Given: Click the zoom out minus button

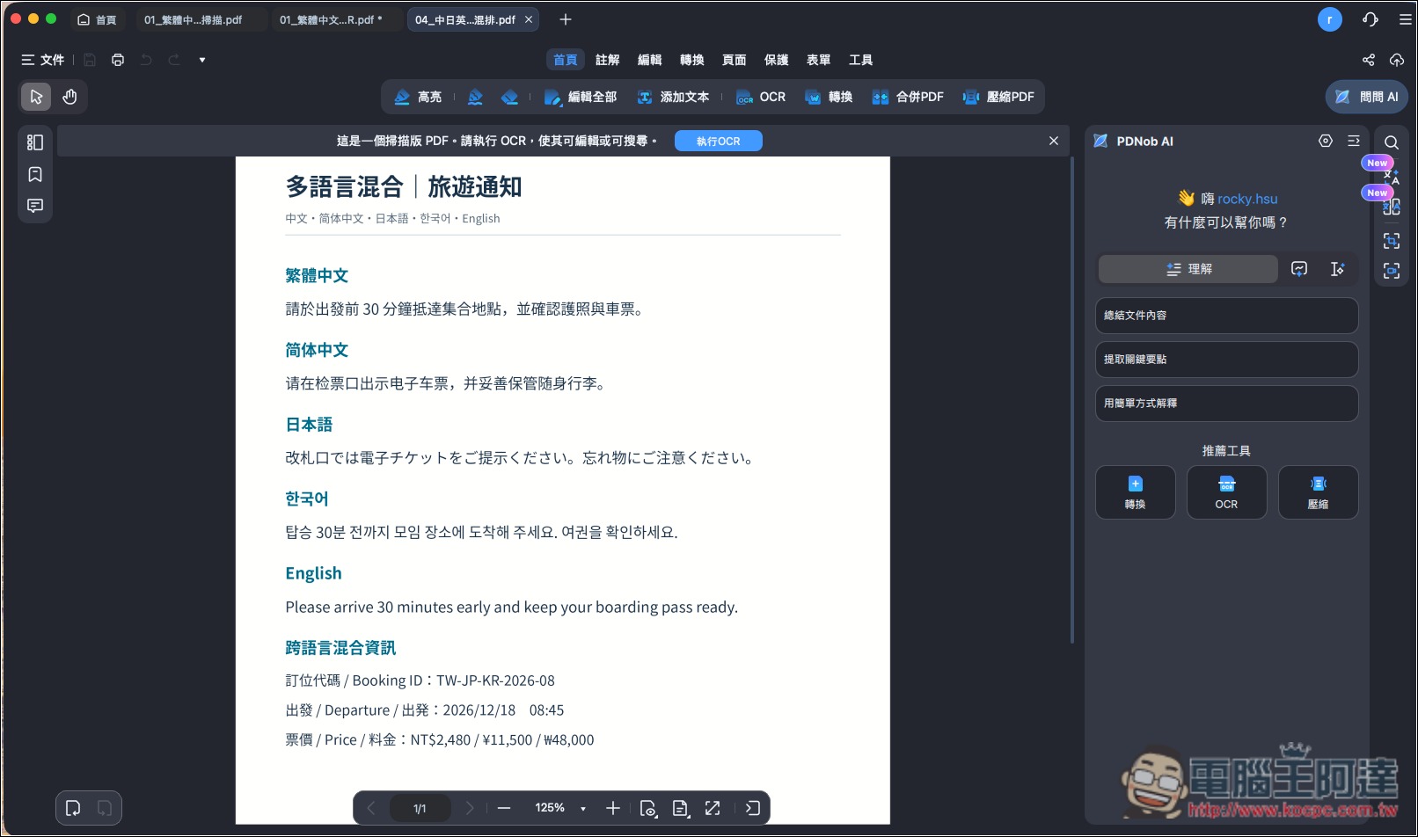Looking at the screenshot, I should point(504,808).
